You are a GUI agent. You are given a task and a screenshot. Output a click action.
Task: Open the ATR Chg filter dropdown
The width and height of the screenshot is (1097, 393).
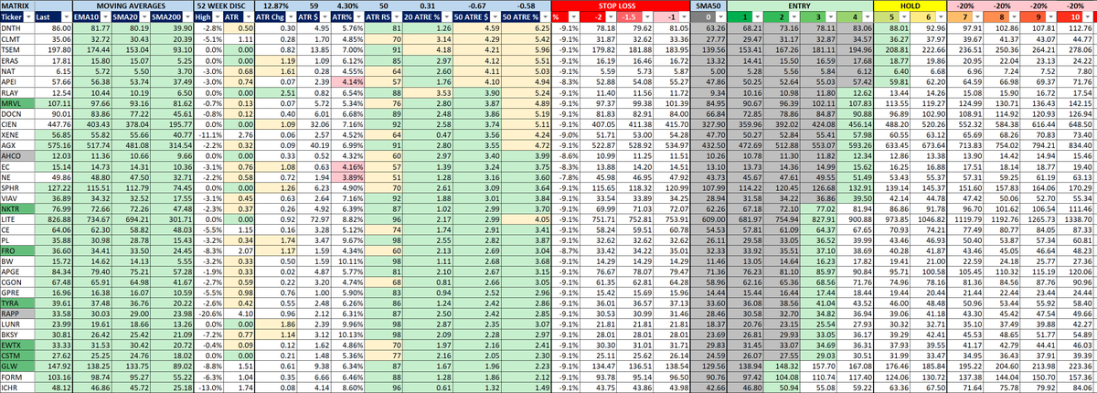tap(290, 17)
